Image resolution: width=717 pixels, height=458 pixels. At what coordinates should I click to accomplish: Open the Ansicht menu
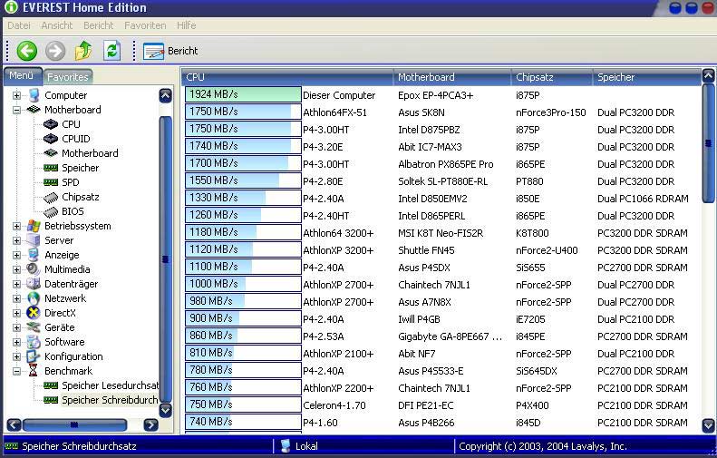[x=57, y=25]
